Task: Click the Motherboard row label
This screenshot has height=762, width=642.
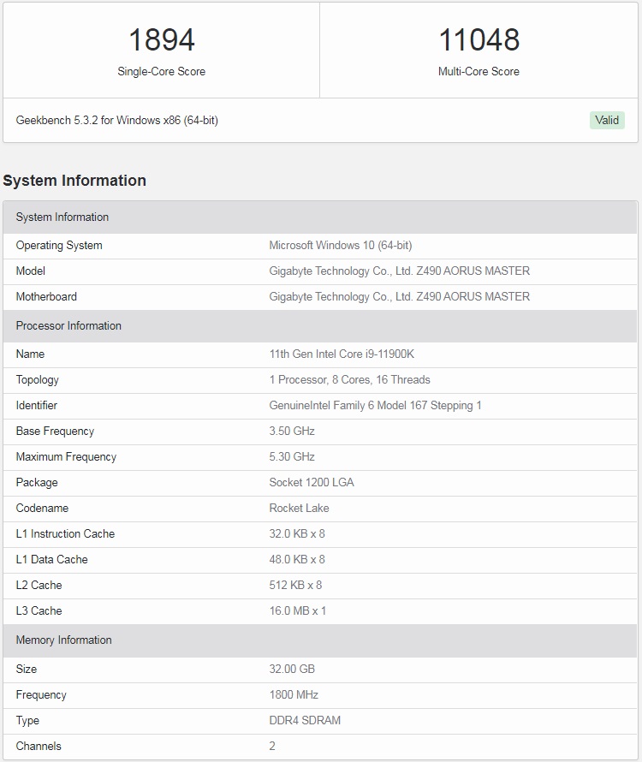Action: point(46,297)
